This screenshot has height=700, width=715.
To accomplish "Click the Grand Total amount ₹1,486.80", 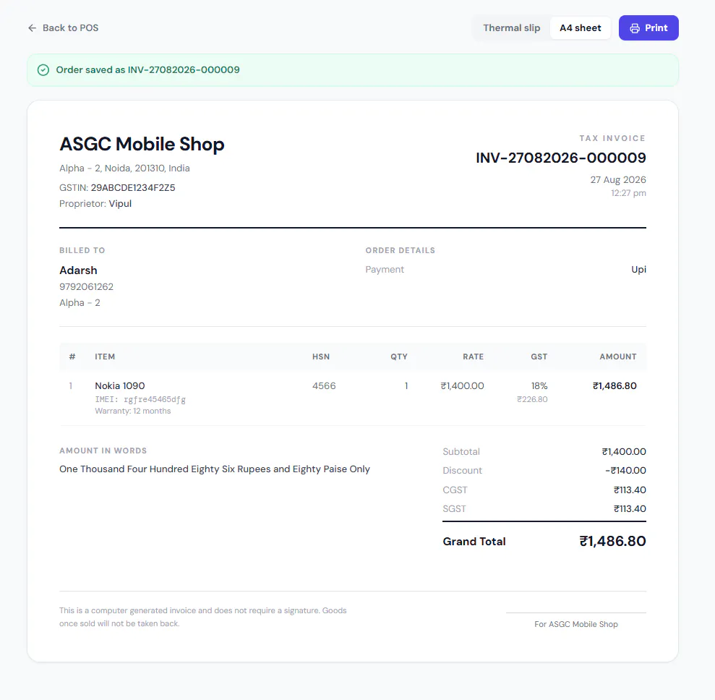I will pos(612,542).
